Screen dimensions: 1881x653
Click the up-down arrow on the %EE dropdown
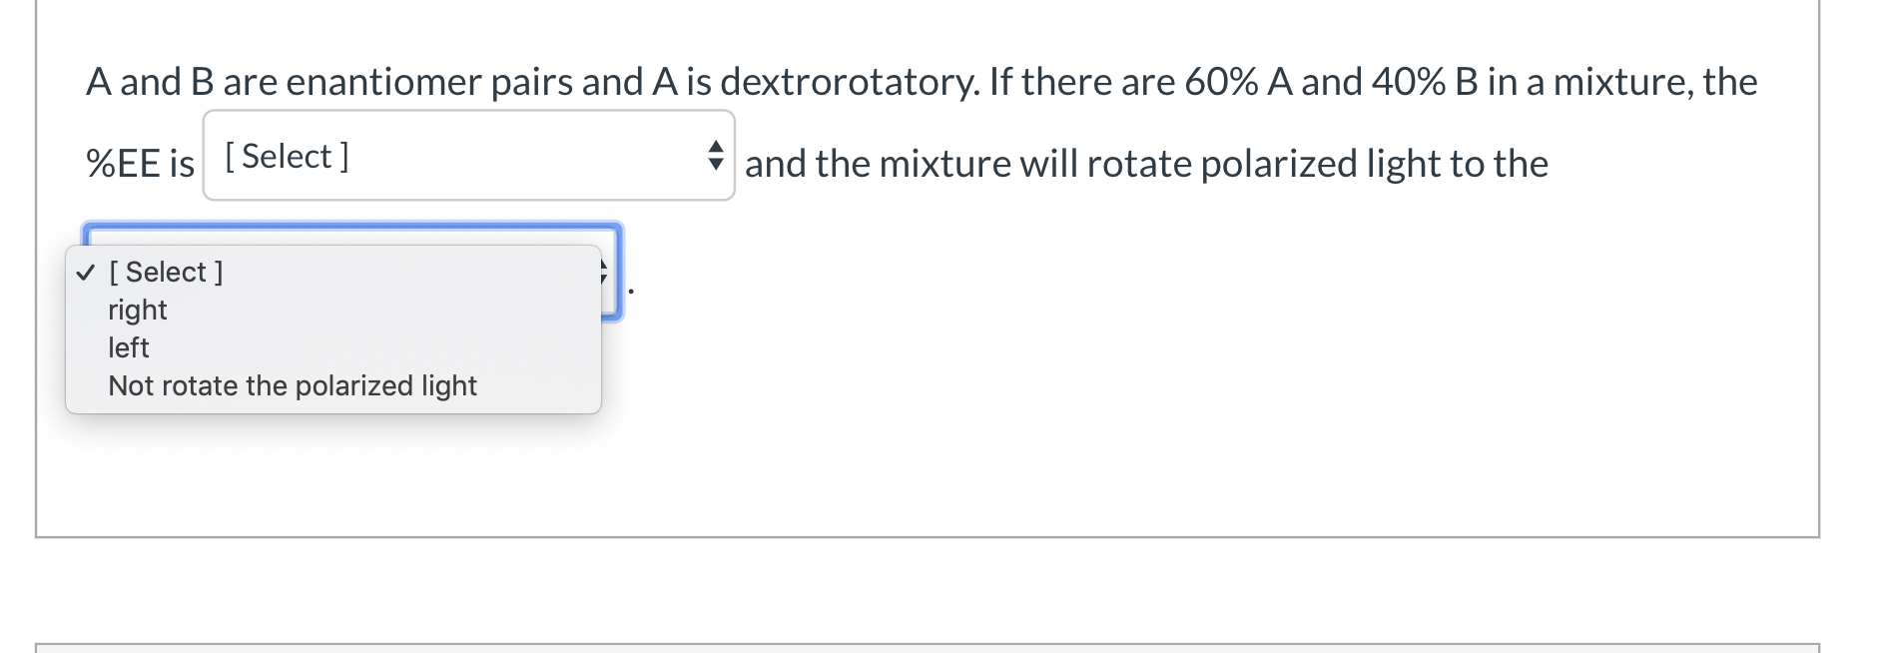click(x=716, y=157)
